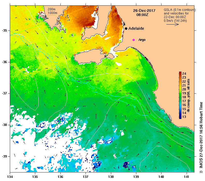This screenshot has height=181, width=205.
Task: Click the 134 longitude axis label
Action: [x=10, y=177]
